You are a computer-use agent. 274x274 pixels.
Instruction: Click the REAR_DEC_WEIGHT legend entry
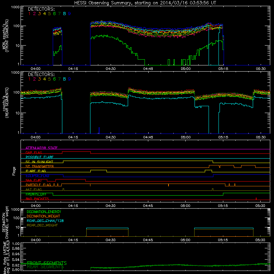tap(42, 225)
